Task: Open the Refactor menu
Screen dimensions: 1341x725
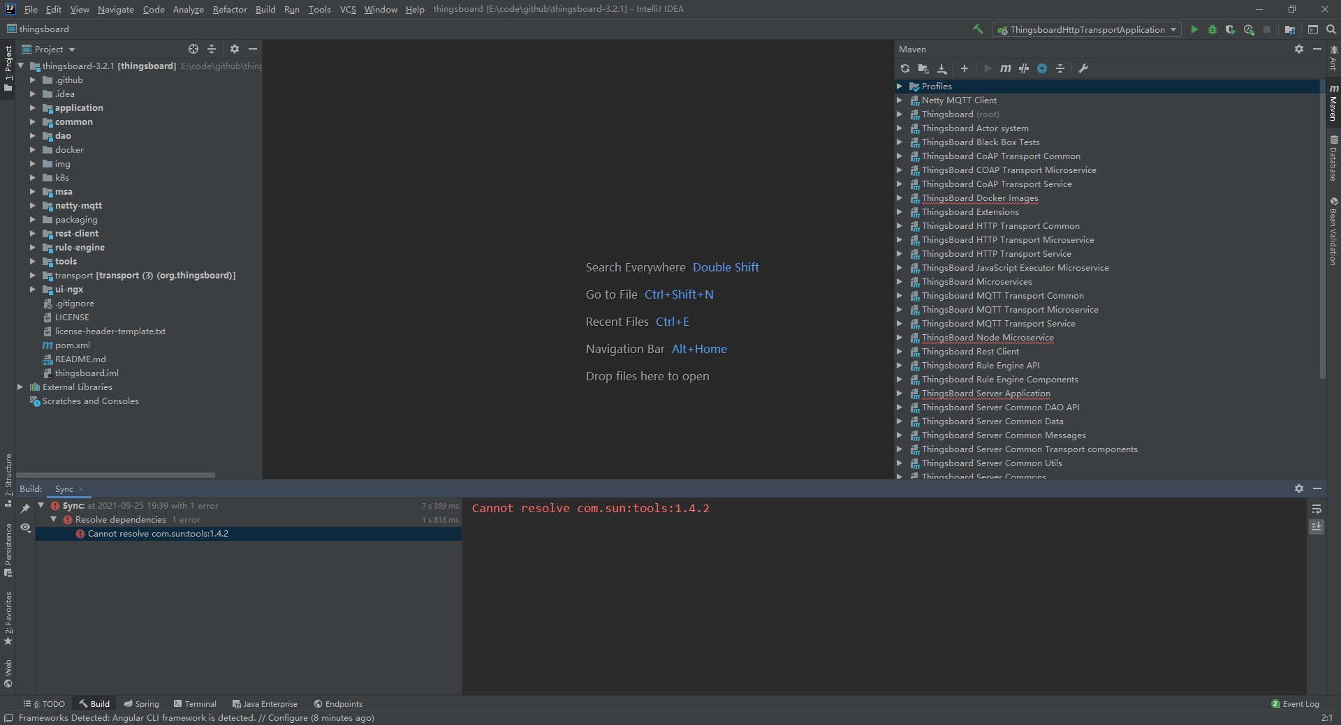Action: coord(230,9)
